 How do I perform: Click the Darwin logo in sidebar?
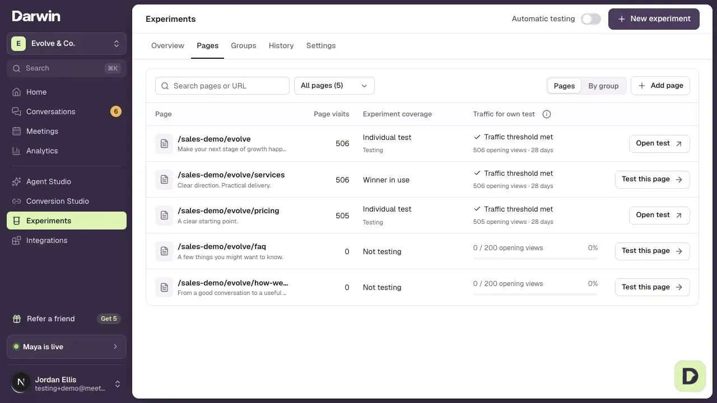point(36,16)
